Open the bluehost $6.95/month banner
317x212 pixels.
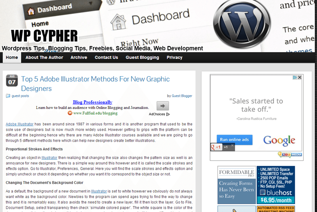[x=276, y=185]
